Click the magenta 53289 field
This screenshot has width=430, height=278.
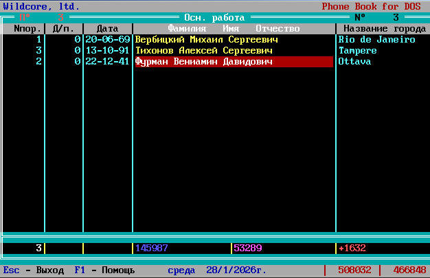(x=247, y=248)
